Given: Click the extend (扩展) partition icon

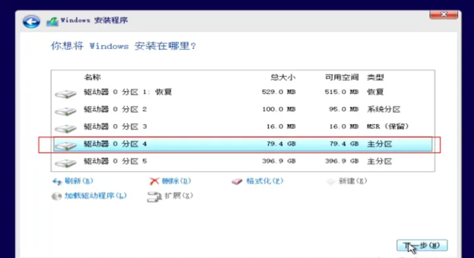Looking at the screenshot, I should coord(155,197).
